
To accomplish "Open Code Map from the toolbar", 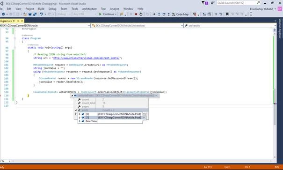I will (180, 14).
